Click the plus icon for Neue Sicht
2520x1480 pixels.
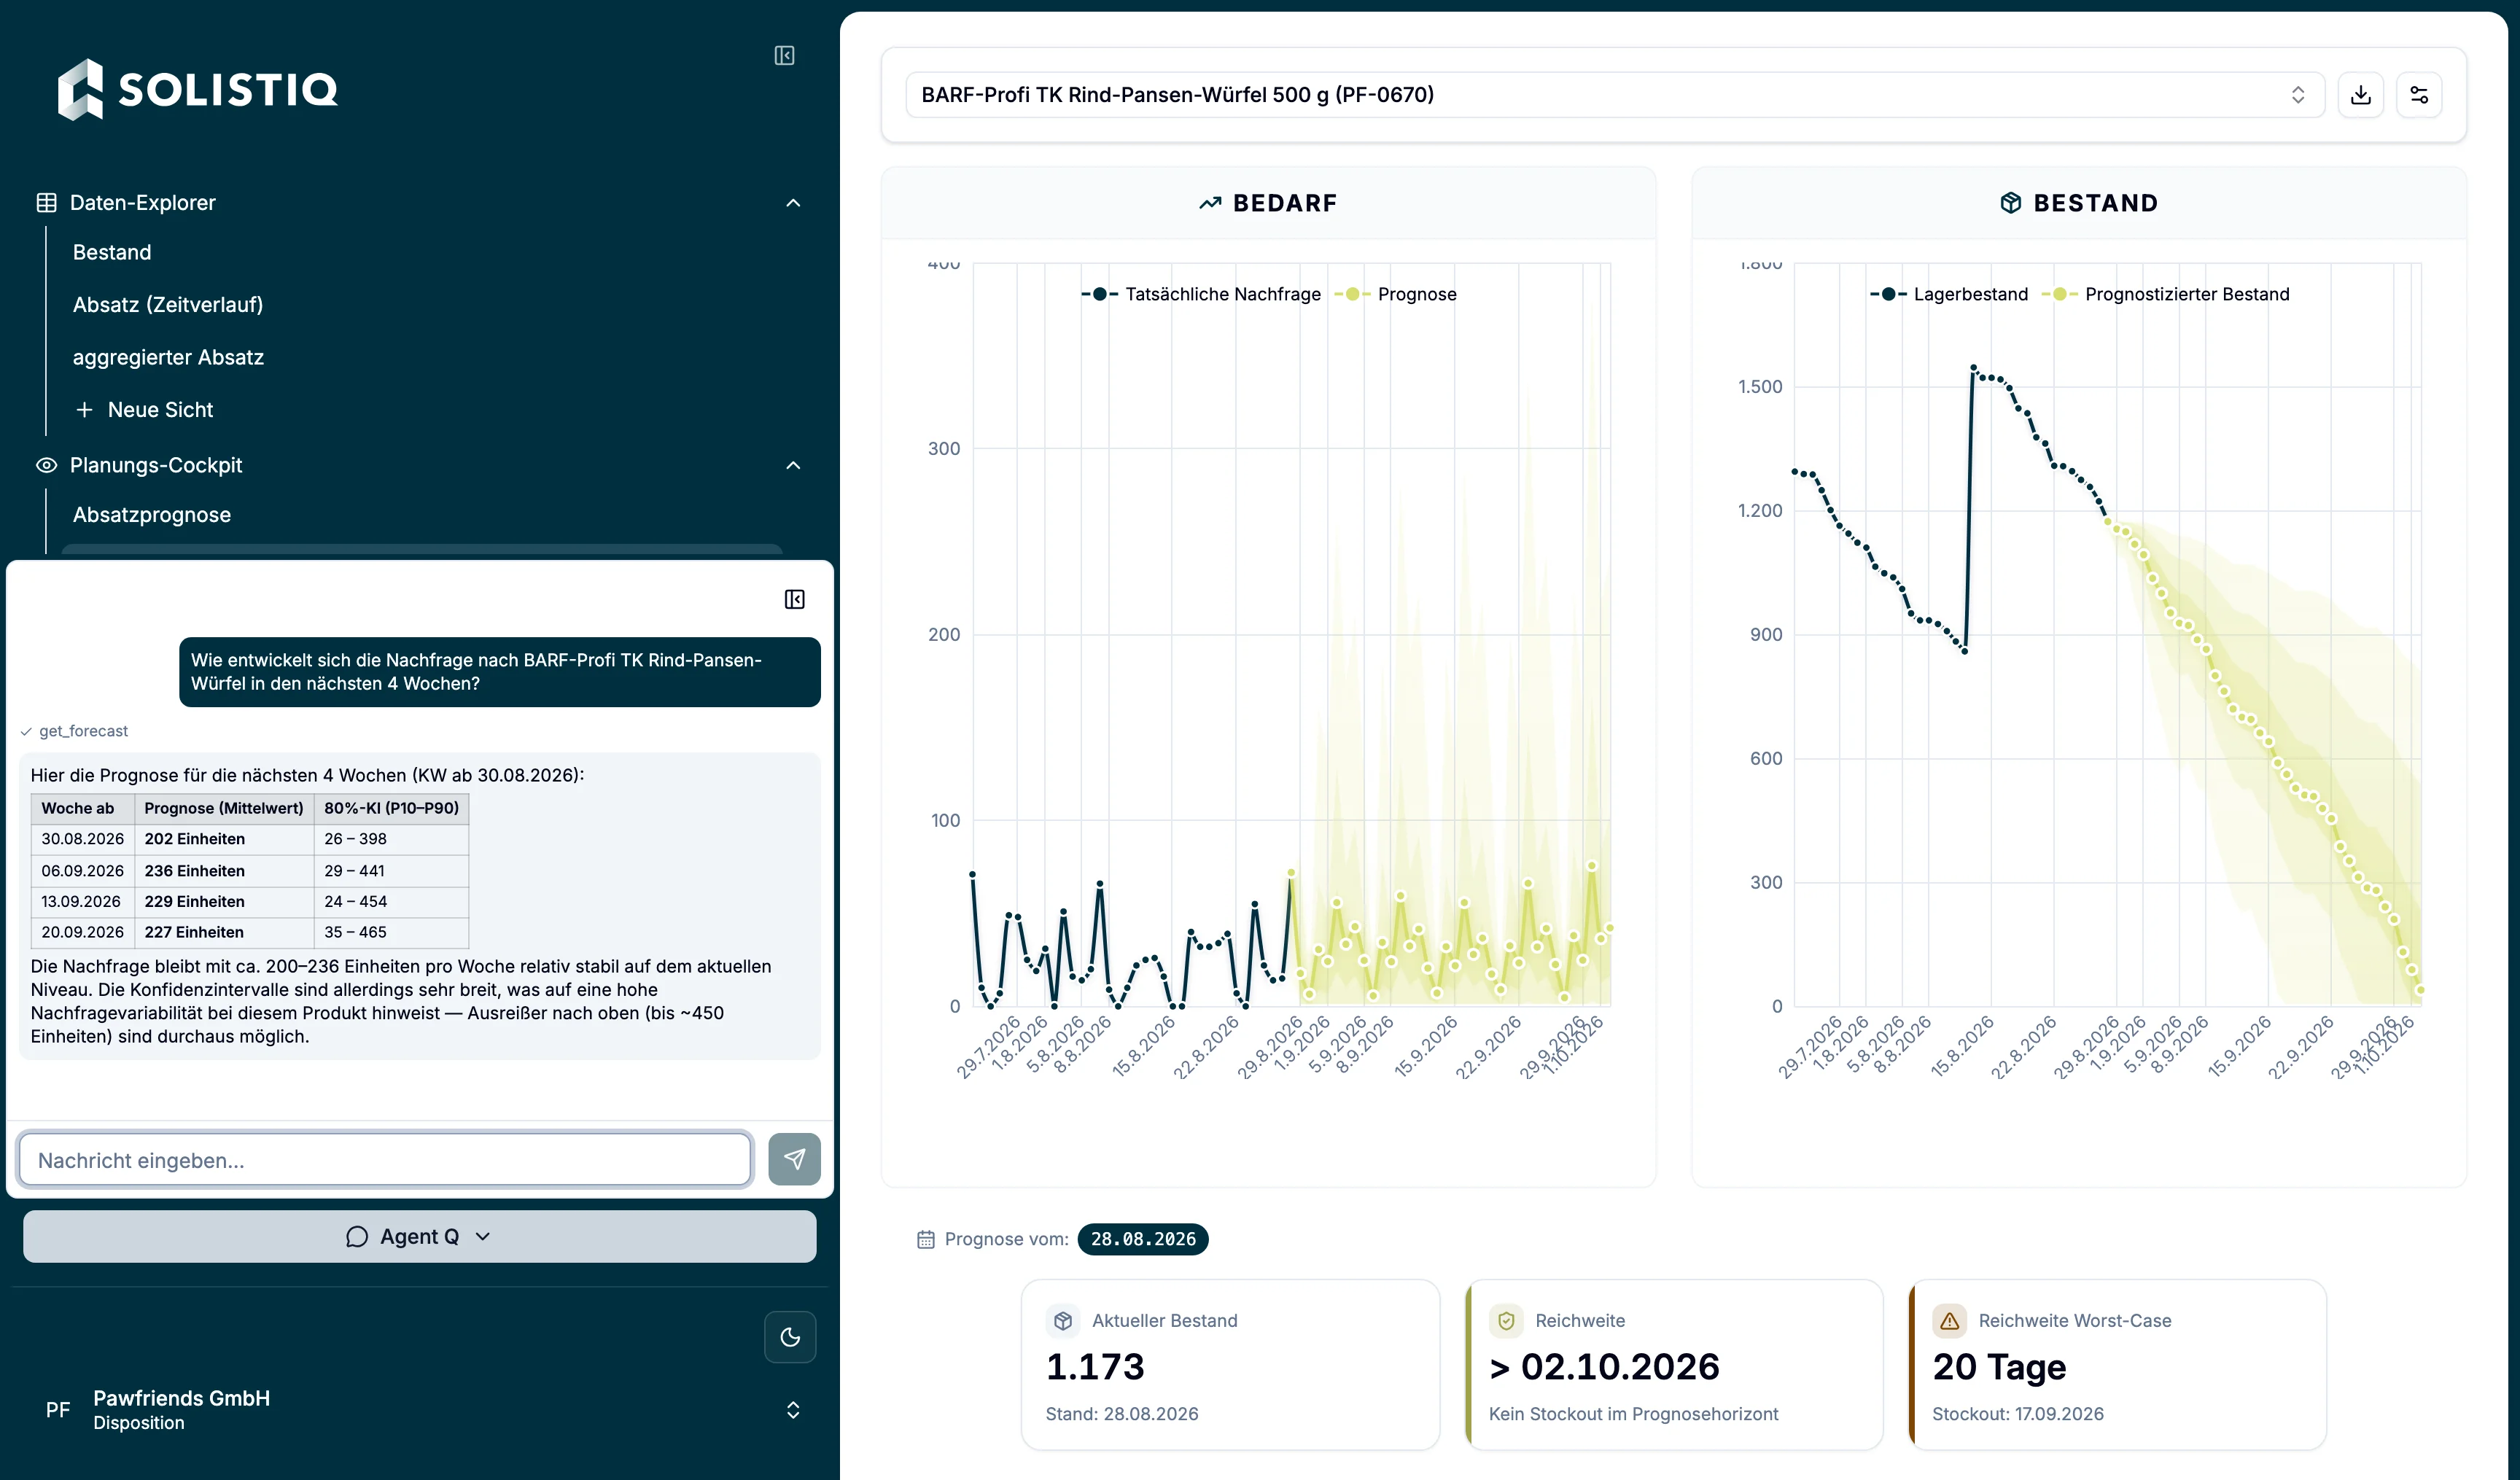pyautogui.click(x=84, y=410)
